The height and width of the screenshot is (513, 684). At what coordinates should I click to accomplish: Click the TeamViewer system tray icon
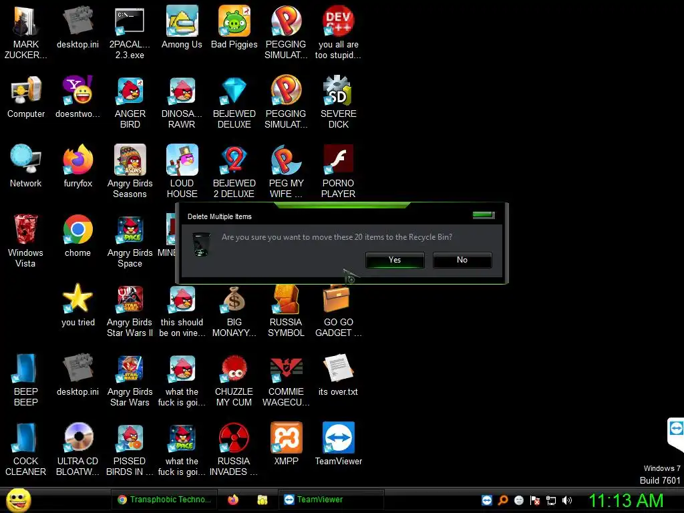point(487,500)
